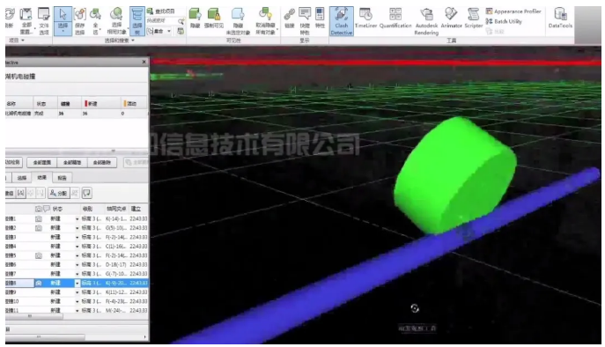Click the add comment speech bubble icon
The height and width of the screenshot is (347, 605).
[x=87, y=193]
